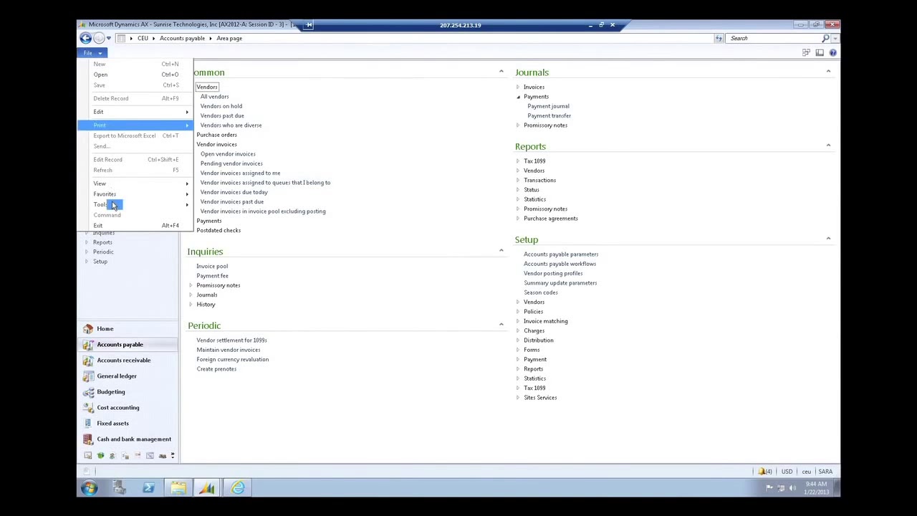The height and width of the screenshot is (516, 917).
Task: Collapse the Periodic section
Action: (x=501, y=325)
